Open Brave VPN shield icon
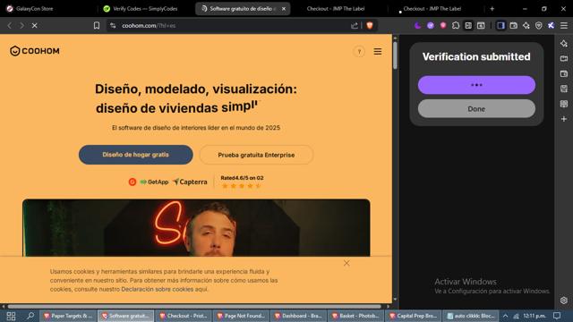This screenshot has height=322, width=573. [539, 26]
